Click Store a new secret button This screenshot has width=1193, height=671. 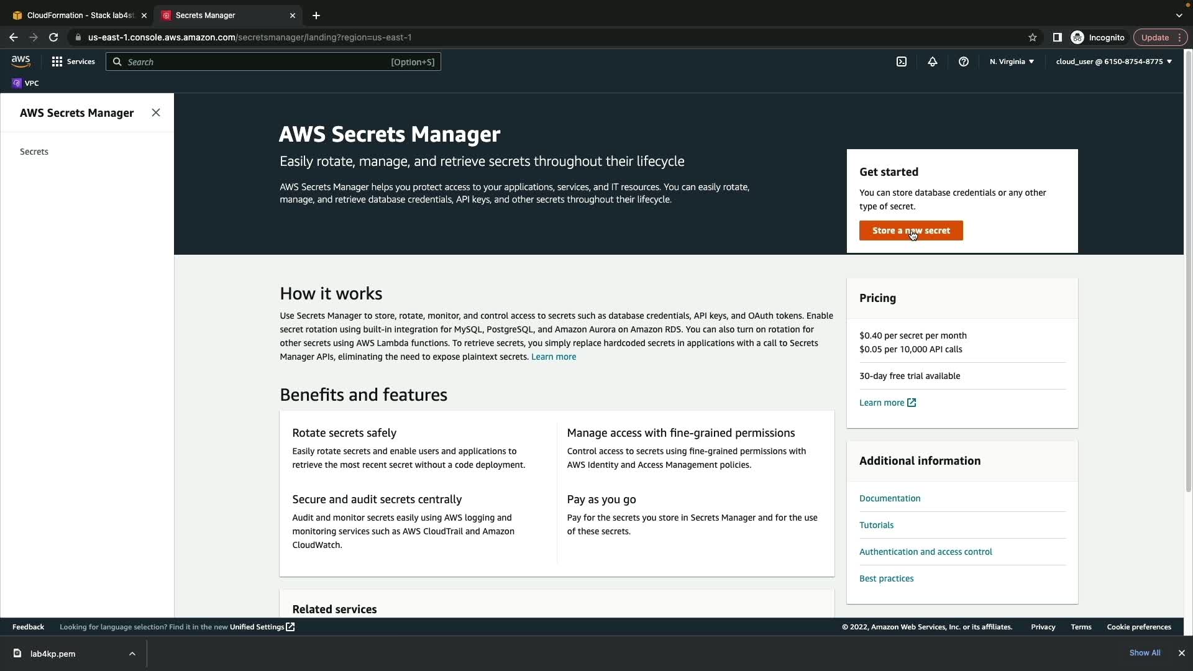[911, 231]
